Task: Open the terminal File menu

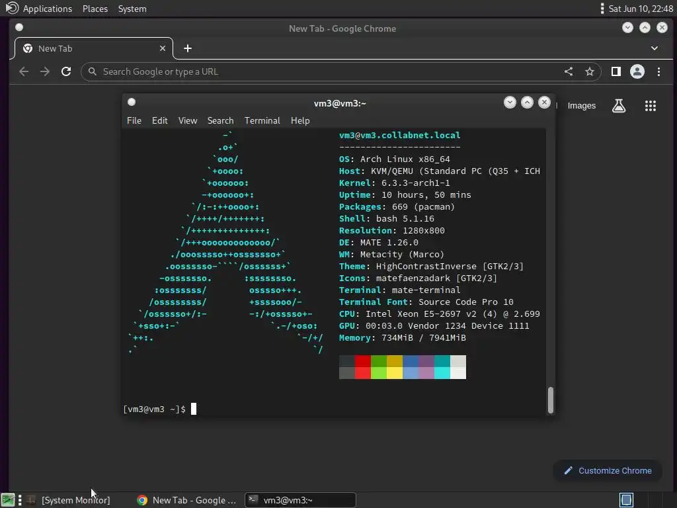Action: [134, 120]
